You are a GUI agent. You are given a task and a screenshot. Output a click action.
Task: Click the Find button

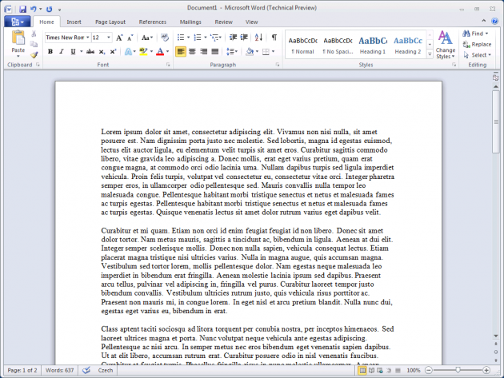coord(475,34)
